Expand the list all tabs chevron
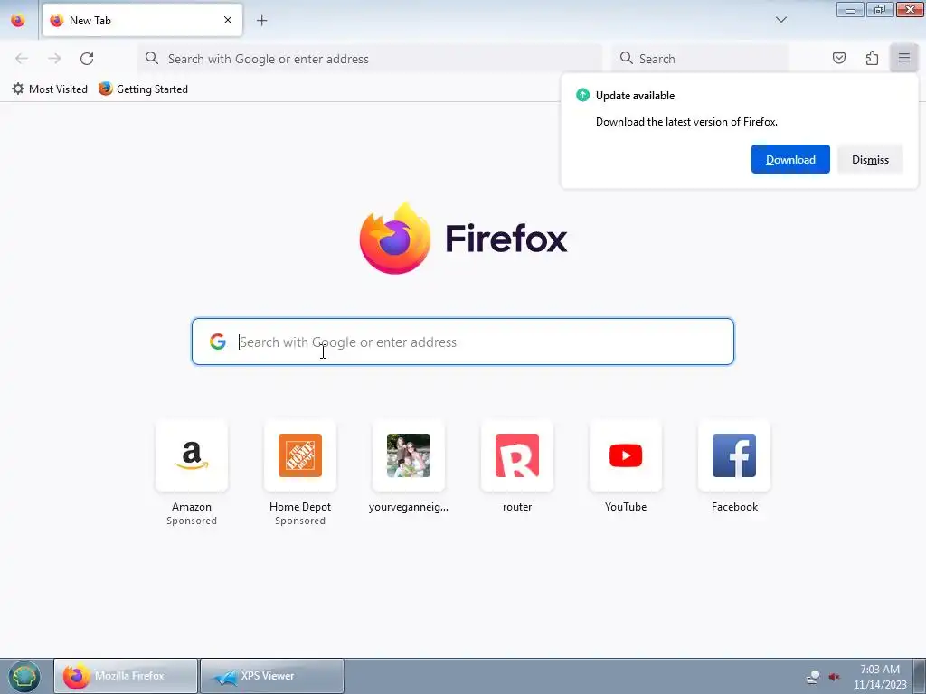 pyautogui.click(x=780, y=20)
